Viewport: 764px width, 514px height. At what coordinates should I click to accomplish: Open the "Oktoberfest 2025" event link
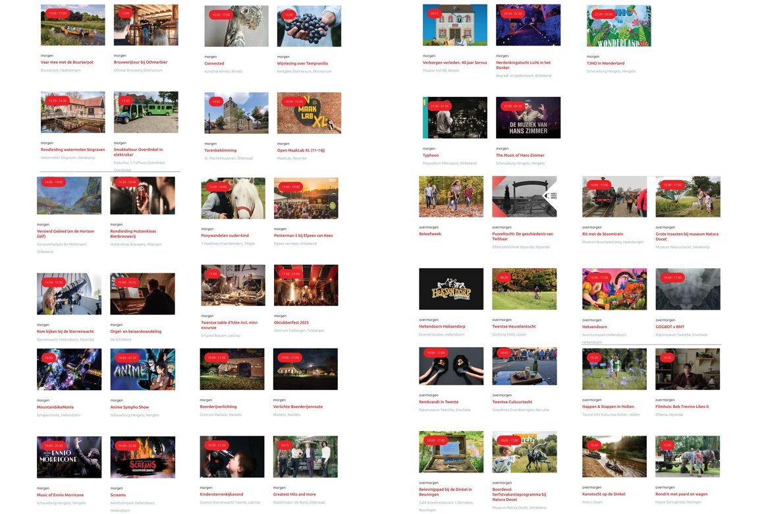[291, 323]
